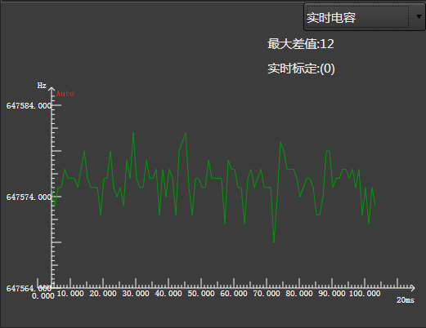The width and height of the screenshot is (426, 328).
Task: Click the 实时标定:(0) label
Action: (301, 69)
